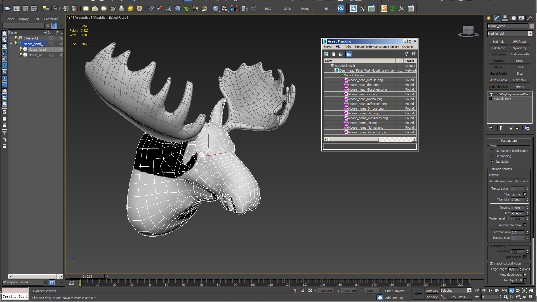Click the time slider 0 / 225 handle
This screenshot has height=302, width=537.
pos(87,276)
